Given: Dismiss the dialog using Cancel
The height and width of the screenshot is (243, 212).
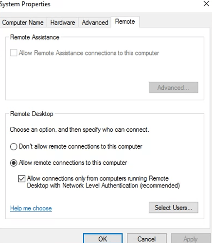Looking at the screenshot, I should pos(147,239).
